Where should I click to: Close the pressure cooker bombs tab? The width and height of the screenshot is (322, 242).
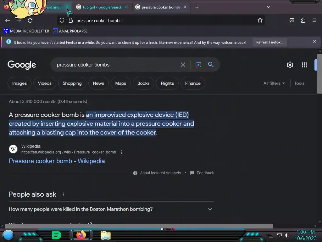coord(185,7)
